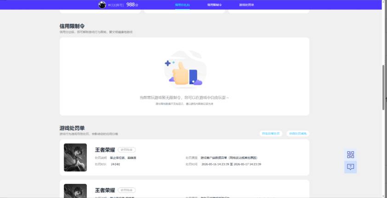Open the help question-bubble icon
Screen dimensions: 387x198
click(x=351, y=167)
